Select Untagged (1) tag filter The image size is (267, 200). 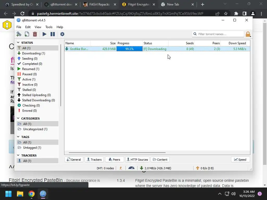(x=38, y=148)
